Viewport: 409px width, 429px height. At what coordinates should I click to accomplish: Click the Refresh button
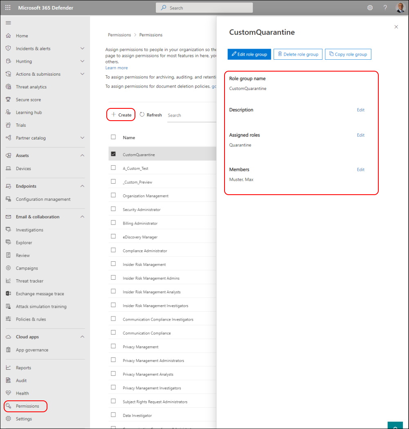coord(151,115)
